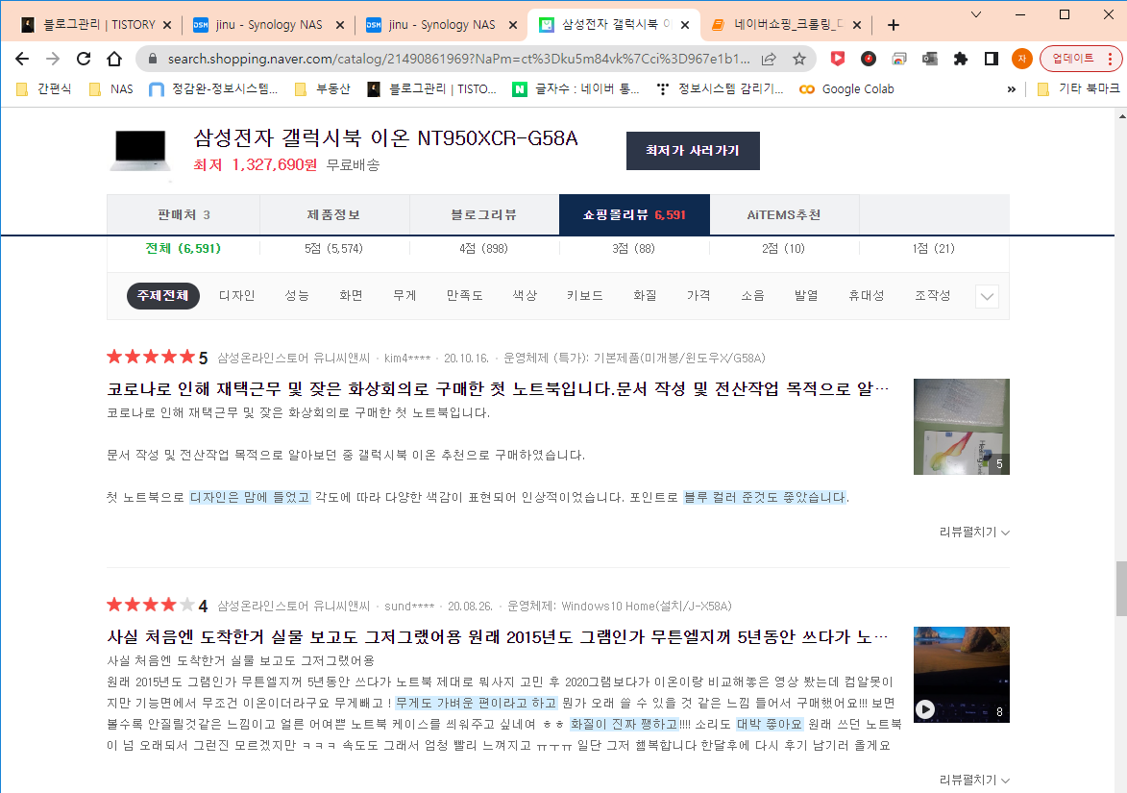Select the 소음 topic filter
1127x793 pixels.
point(752,295)
